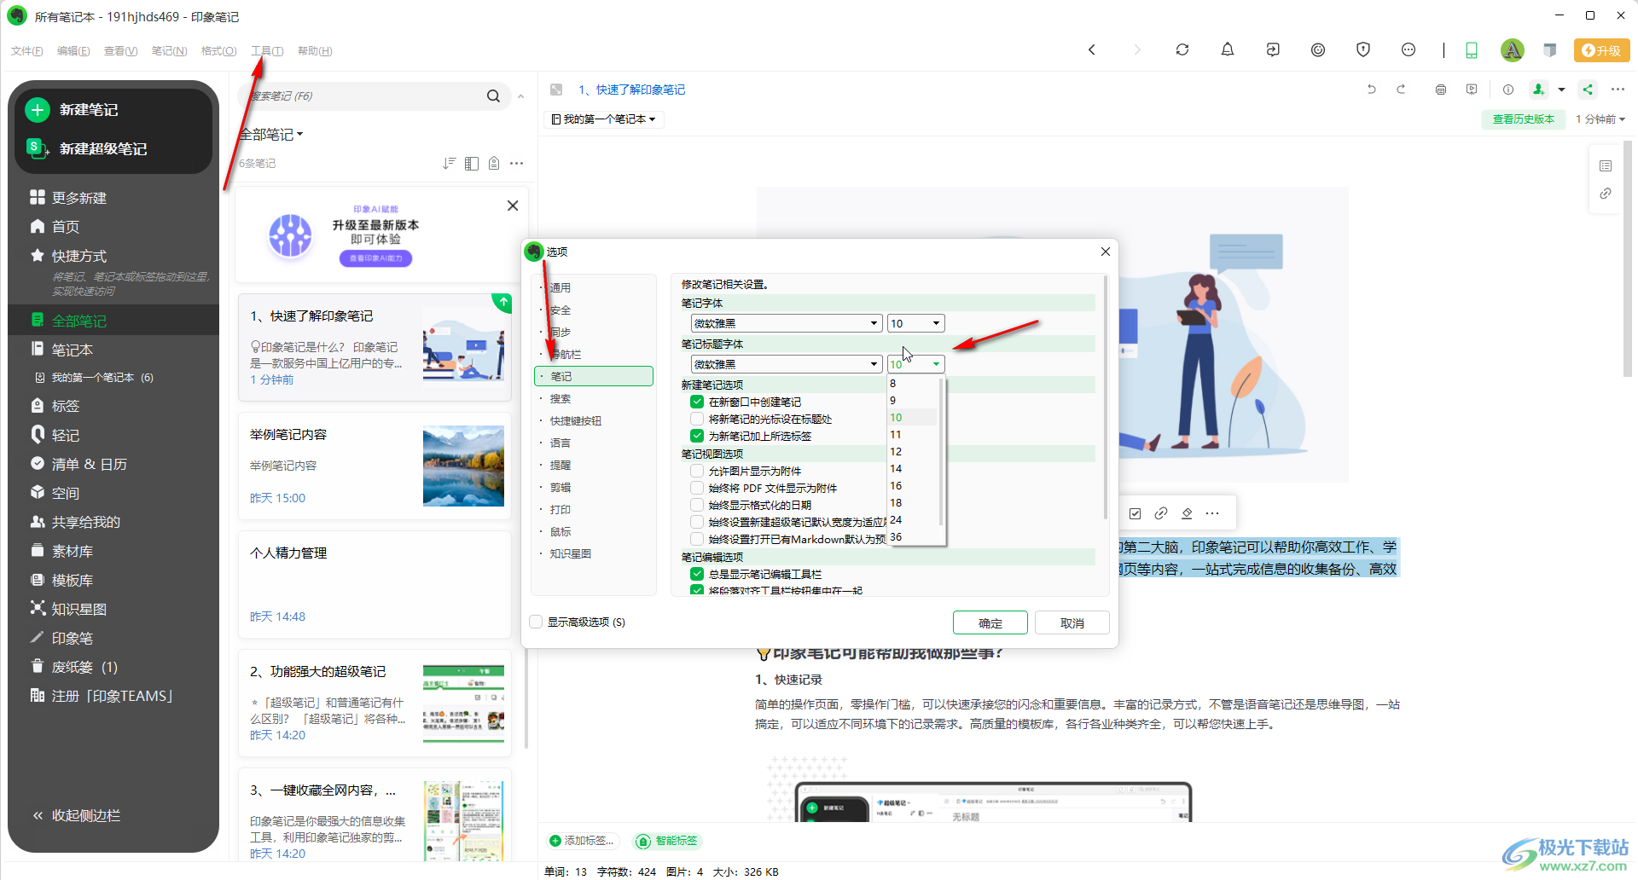Click the search magnifier icon
Viewport: 1638px width, 880px height.
click(x=493, y=96)
